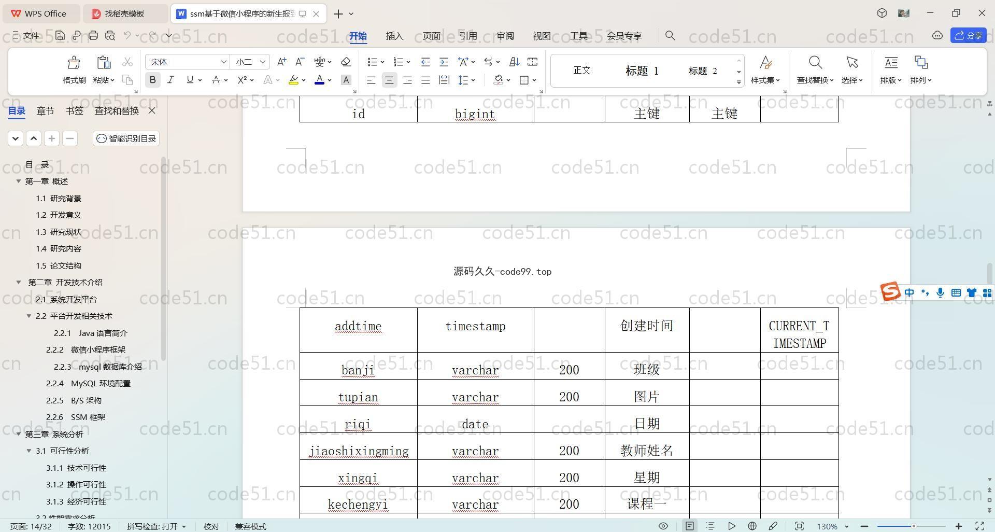Decrease indent icon

[x=425, y=62]
